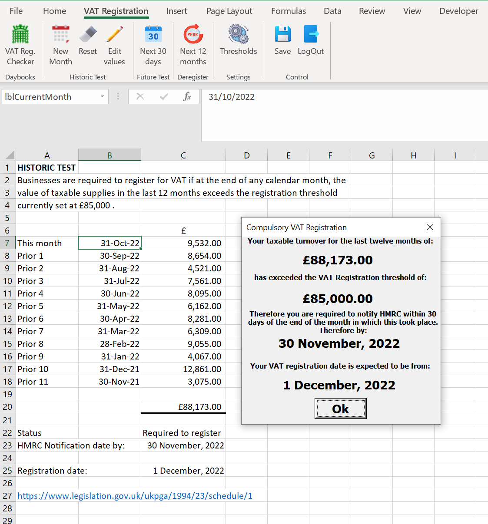
Task: Expand the Name Box dropdown arrow
Action: tap(102, 96)
